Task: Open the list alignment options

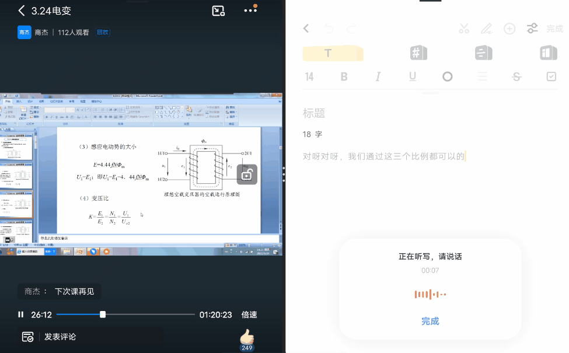Action: (x=482, y=76)
